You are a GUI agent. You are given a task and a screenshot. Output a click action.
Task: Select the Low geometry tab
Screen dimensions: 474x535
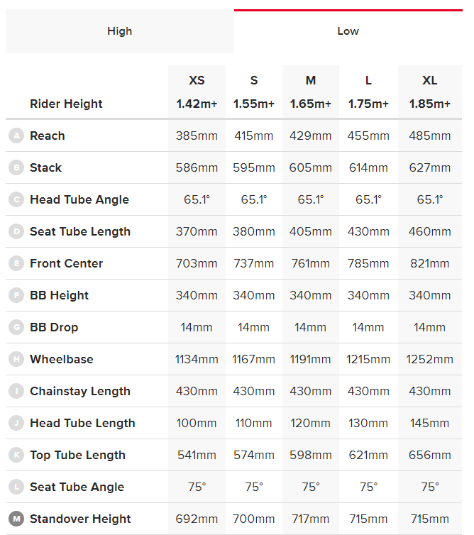348,31
